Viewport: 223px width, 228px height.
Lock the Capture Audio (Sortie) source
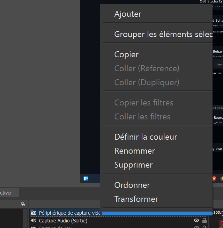205,220
